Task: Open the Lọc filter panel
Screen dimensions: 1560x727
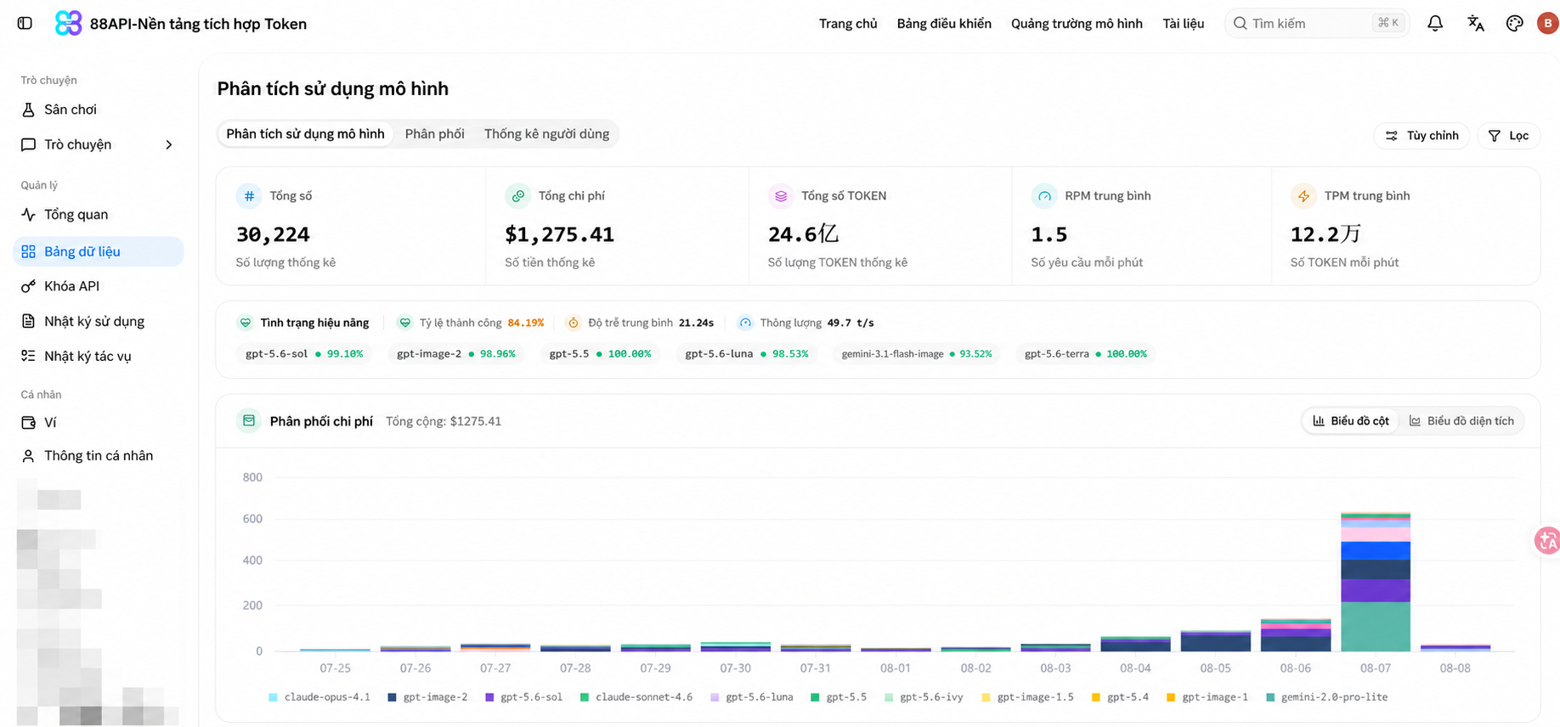Action: 1508,136
